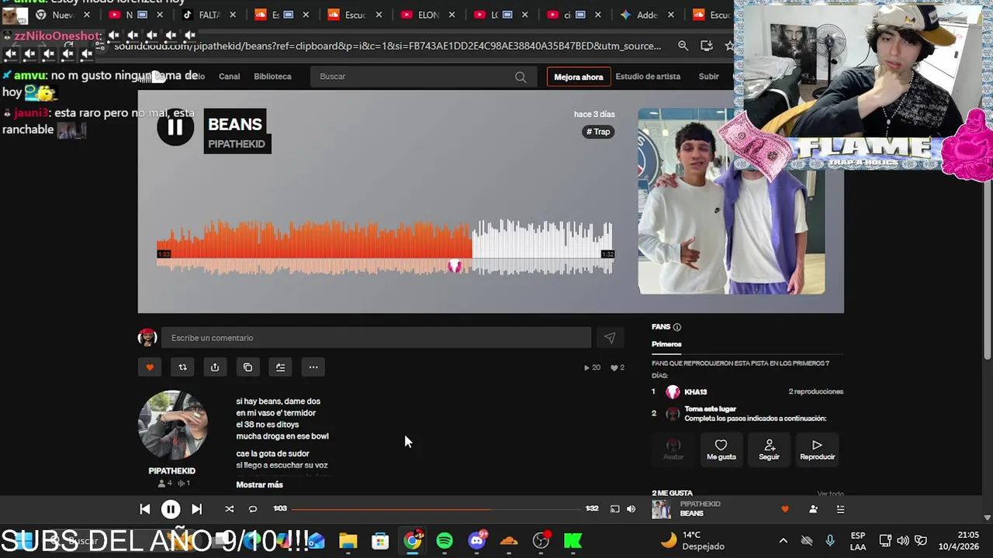Open the three-dots more options menu
Viewport: 993px width, 558px height.
click(313, 367)
